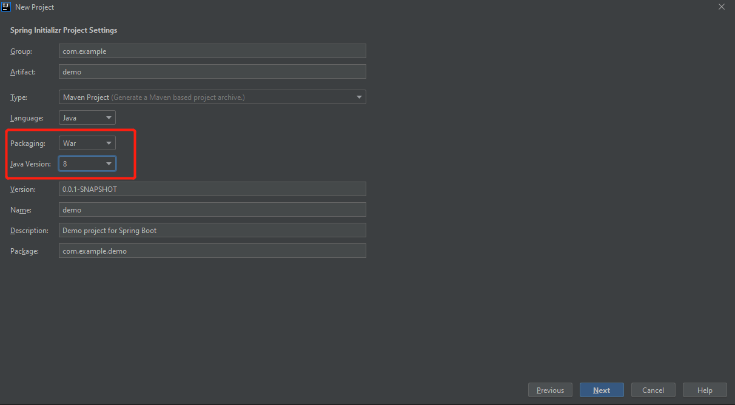
Task: Click the Description label
Action: click(x=29, y=231)
